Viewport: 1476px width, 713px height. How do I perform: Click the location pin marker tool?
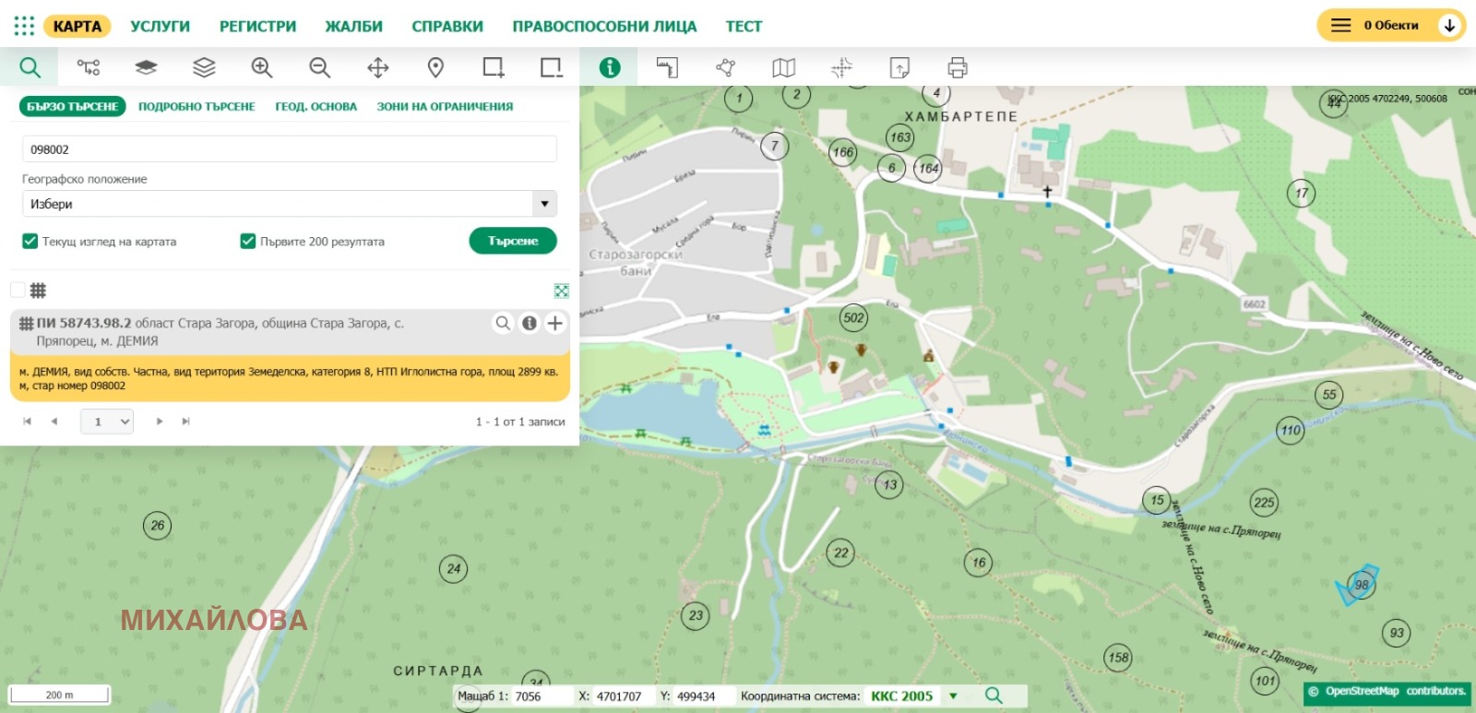435,67
